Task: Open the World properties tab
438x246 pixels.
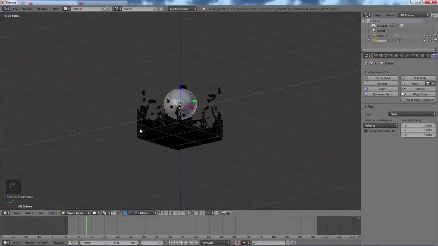Action: pos(391,56)
